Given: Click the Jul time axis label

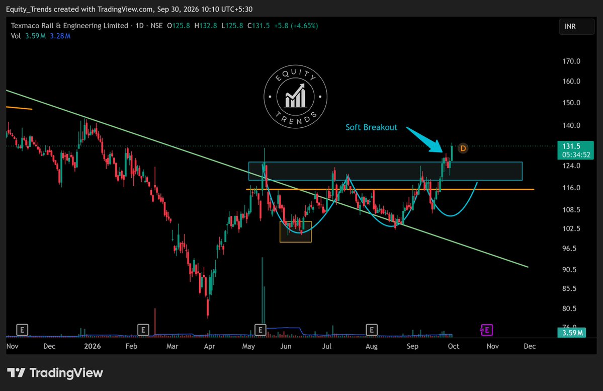Looking at the screenshot, I should point(326,346).
